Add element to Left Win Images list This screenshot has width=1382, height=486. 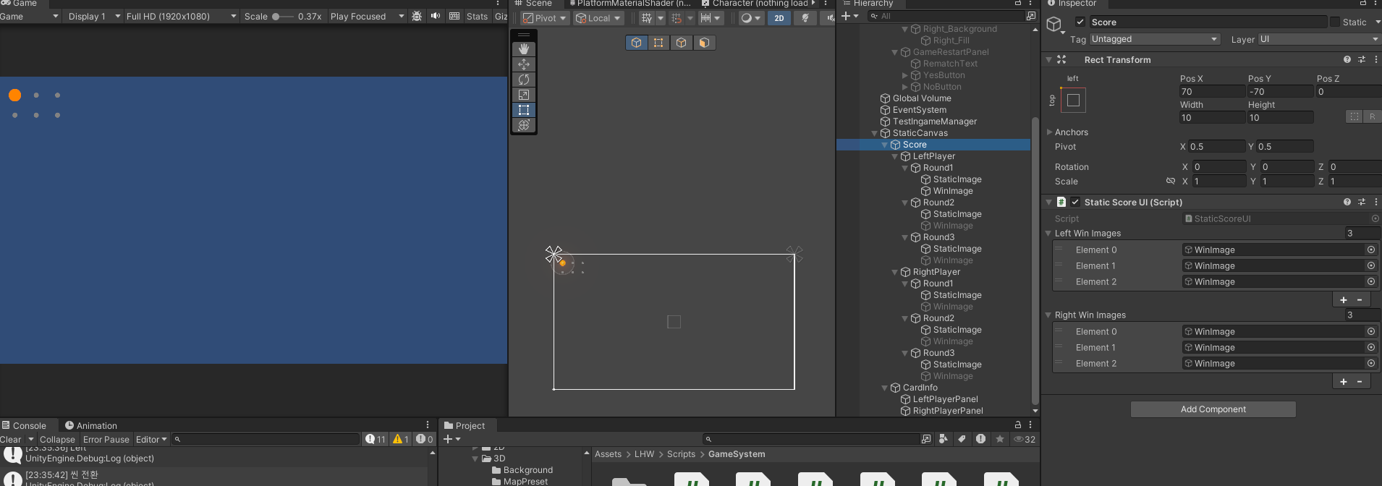click(x=1344, y=300)
